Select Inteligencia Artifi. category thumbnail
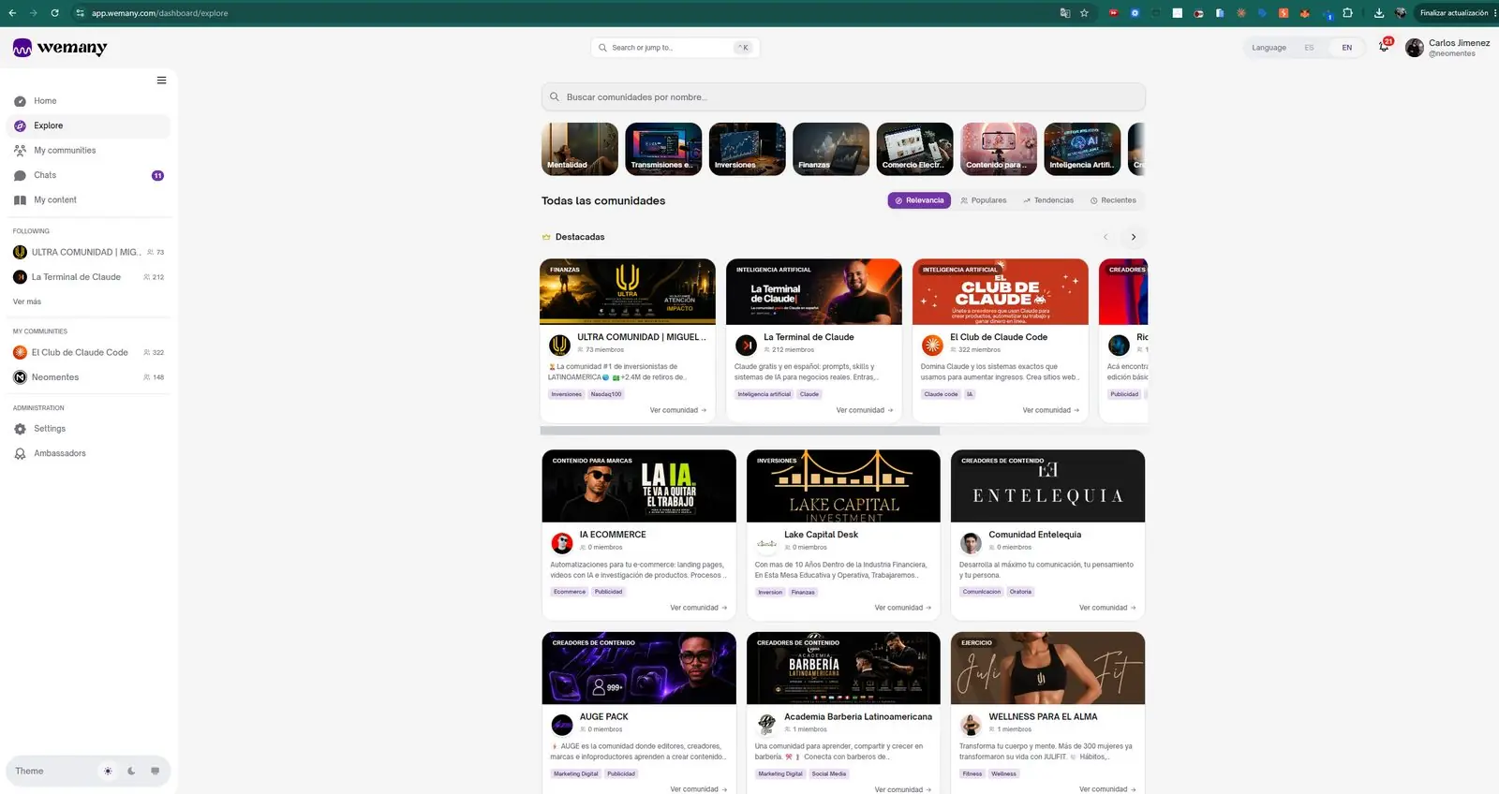Image resolution: width=1499 pixels, height=794 pixels. coord(1083,149)
